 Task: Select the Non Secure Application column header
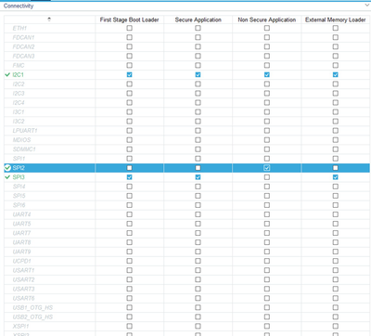[x=267, y=19]
